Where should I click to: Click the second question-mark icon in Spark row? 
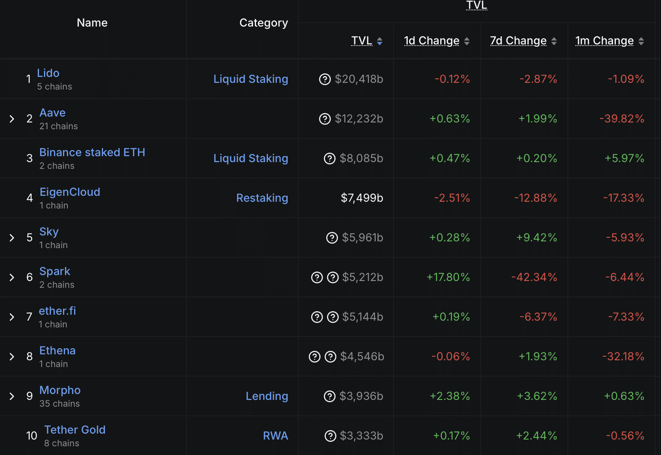click(333, 277)
